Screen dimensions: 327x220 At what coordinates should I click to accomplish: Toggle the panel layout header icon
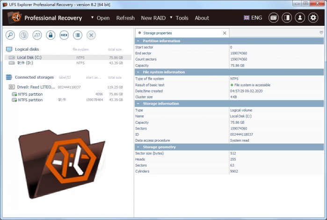click(x=287, y=18)
